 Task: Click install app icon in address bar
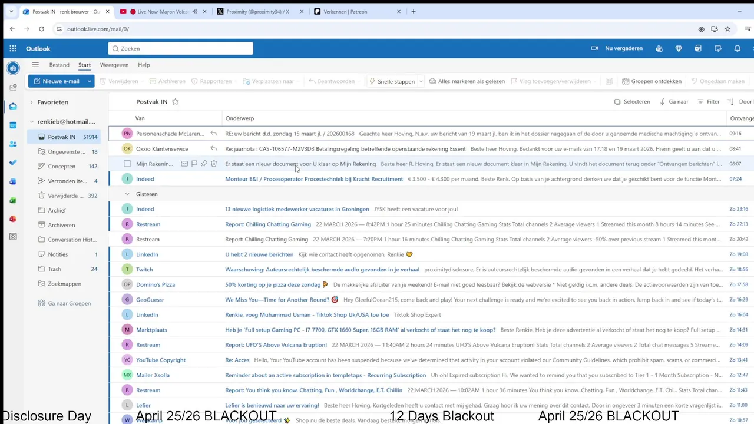click(x=714, y=29)
